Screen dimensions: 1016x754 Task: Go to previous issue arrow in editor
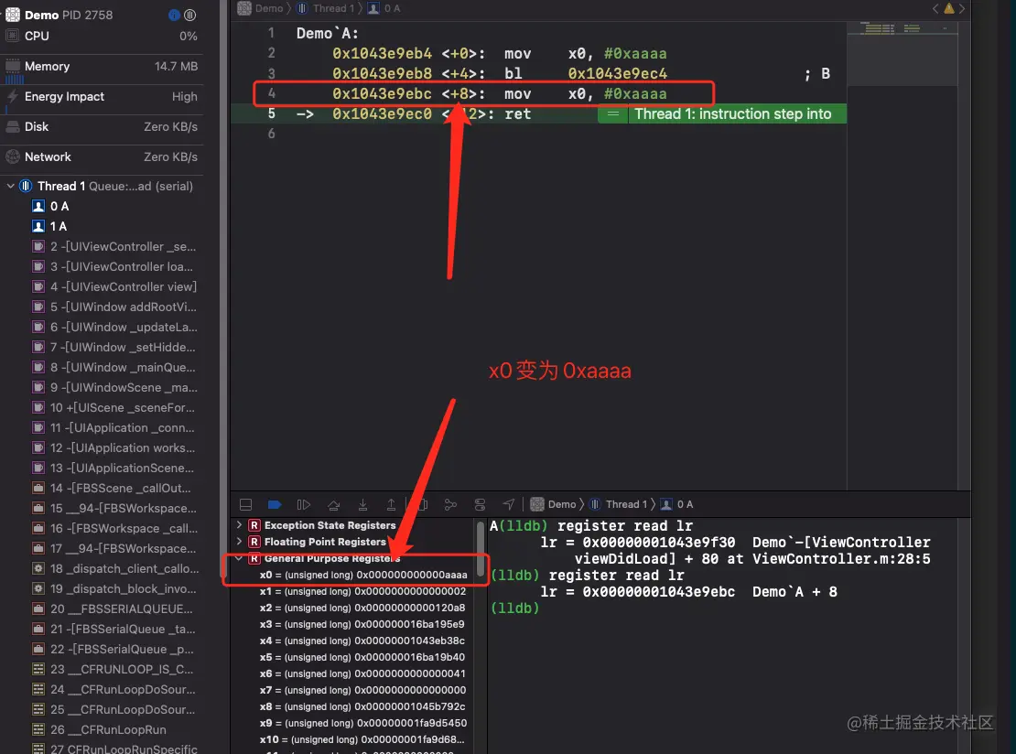(935, 8)
